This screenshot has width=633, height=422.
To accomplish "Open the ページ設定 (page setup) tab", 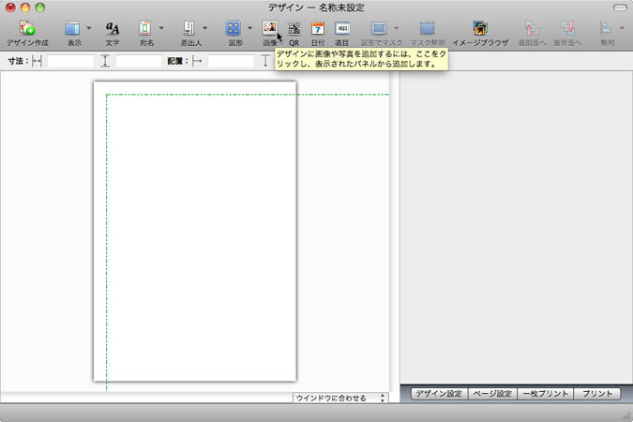I will click(492, 395).
